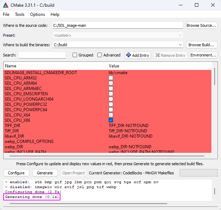Check the SDL_CPU_ARM64EC option
Image resolution: width=221 pixels, height=210 pixels.
(x=111, y=89)
